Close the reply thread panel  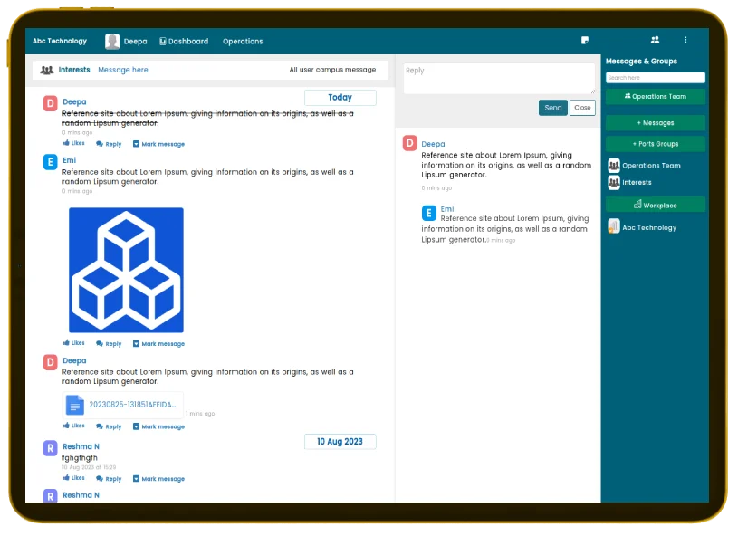click(582, 108)
